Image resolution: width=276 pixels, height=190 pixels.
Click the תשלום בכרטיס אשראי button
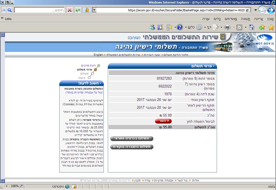click(132, 139)
